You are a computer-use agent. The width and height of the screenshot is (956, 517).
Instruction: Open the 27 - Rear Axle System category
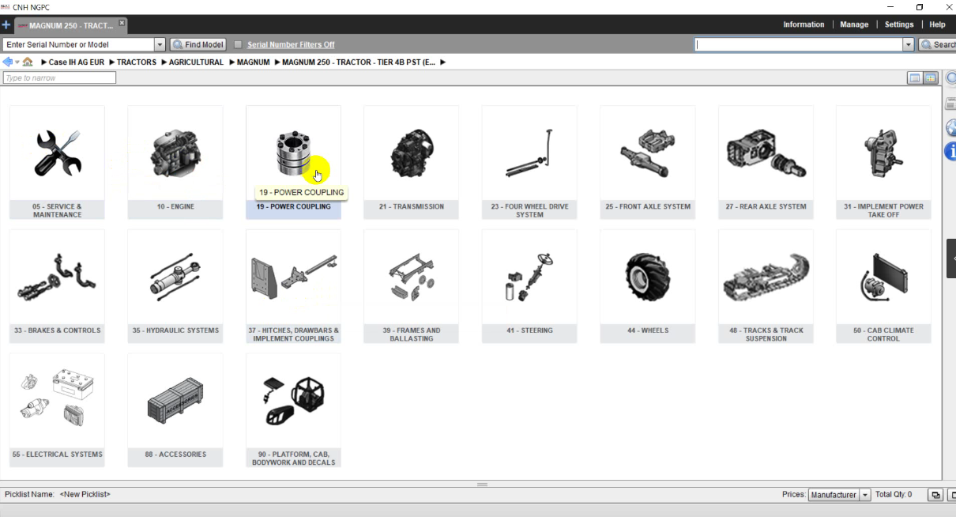(766, 162)
